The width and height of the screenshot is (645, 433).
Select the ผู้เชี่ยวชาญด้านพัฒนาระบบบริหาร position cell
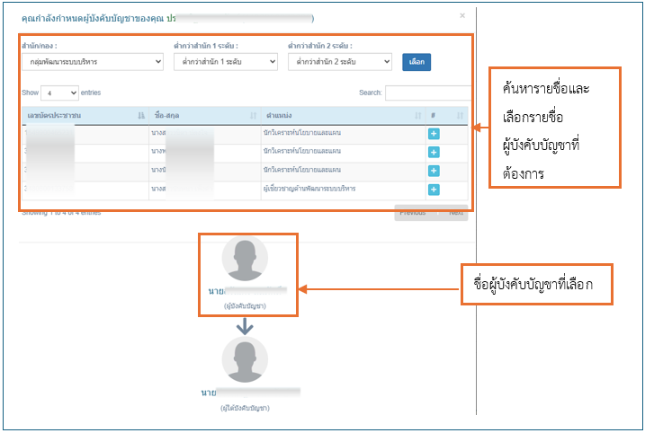343,189
